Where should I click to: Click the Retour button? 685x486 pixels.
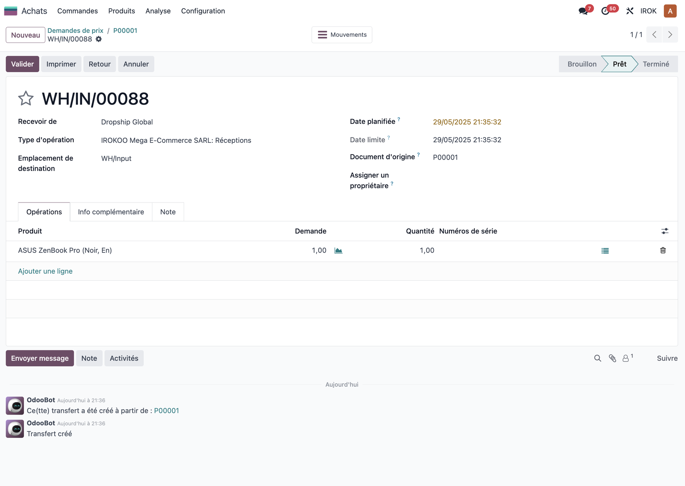pos(100,64)
